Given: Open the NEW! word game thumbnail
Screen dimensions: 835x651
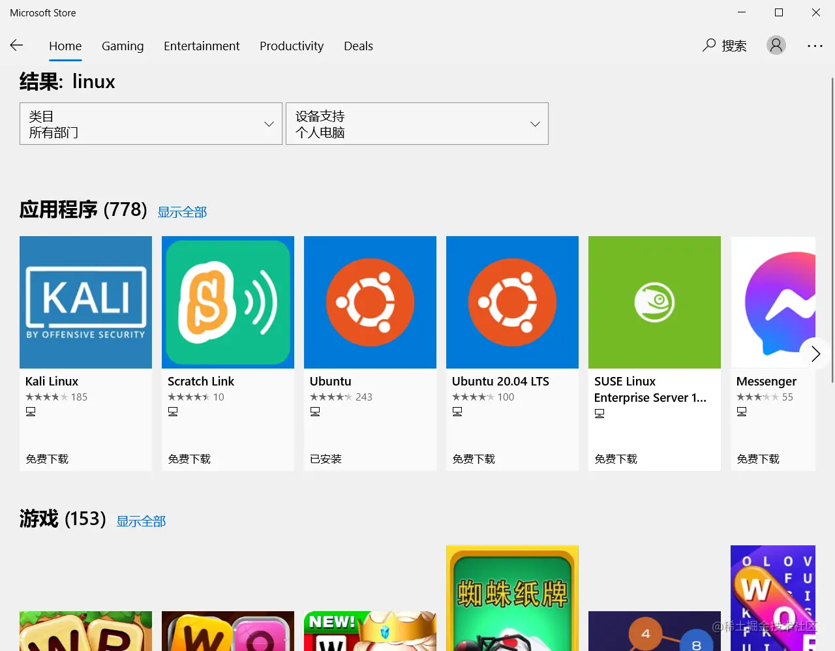Looking at the screenshot, I should point(370,631).
